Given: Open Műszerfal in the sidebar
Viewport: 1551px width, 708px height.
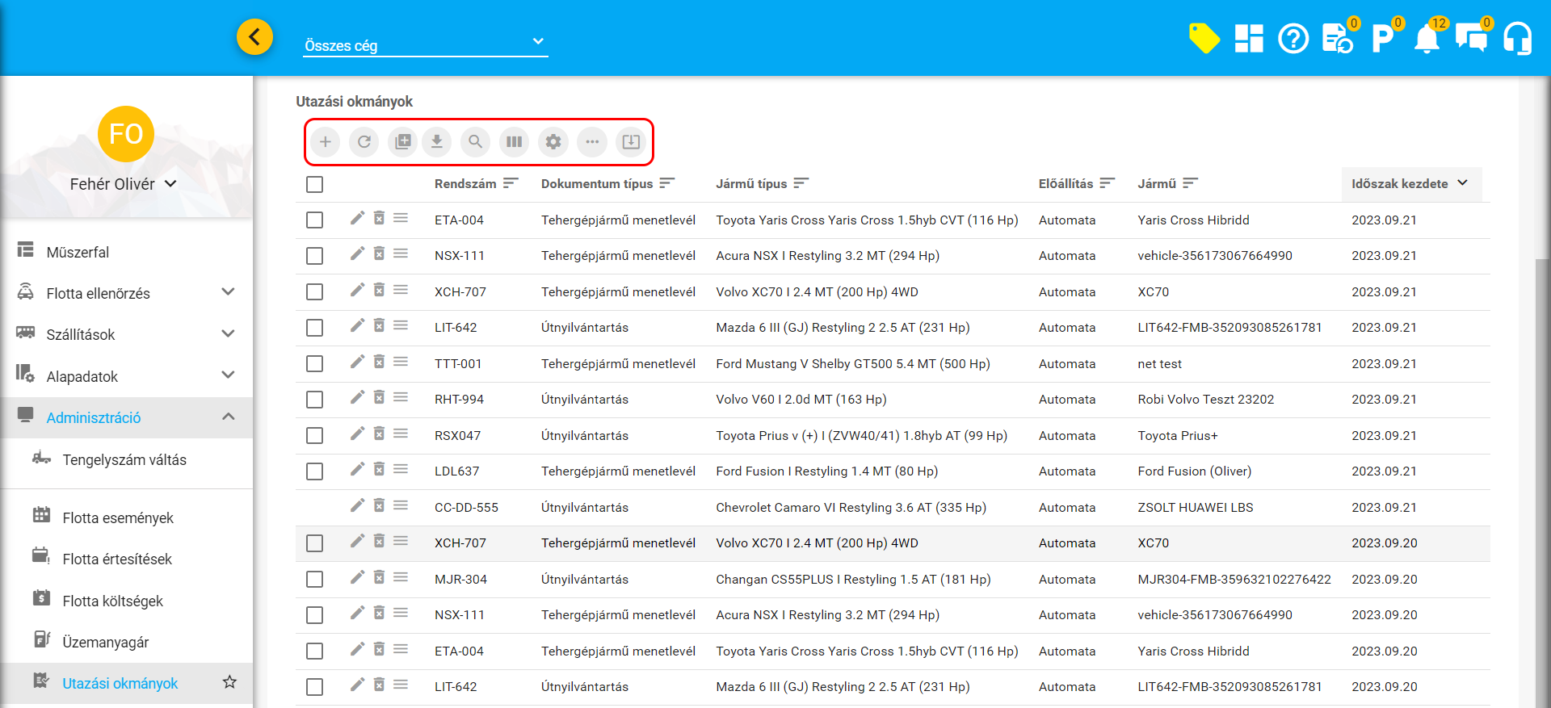Looking at the screenshot, I should [78, 252].
